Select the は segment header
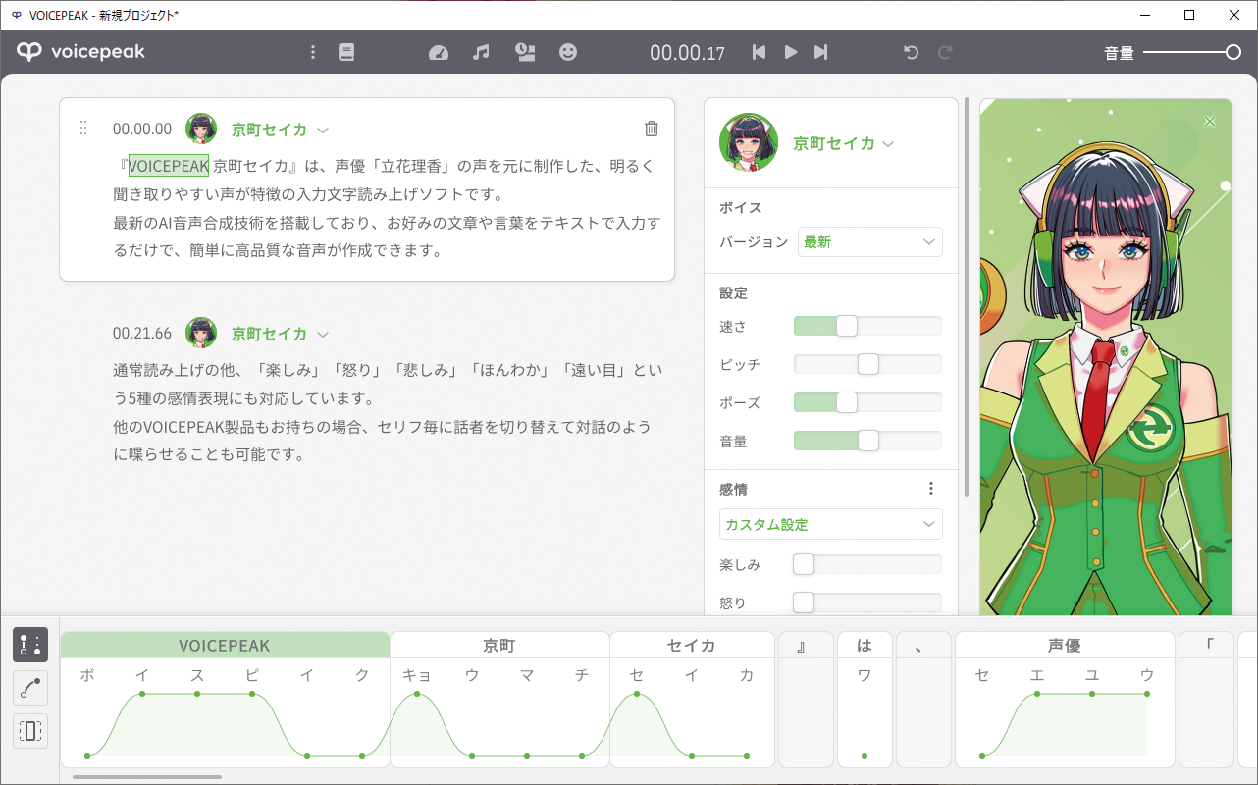 (865, 645)
